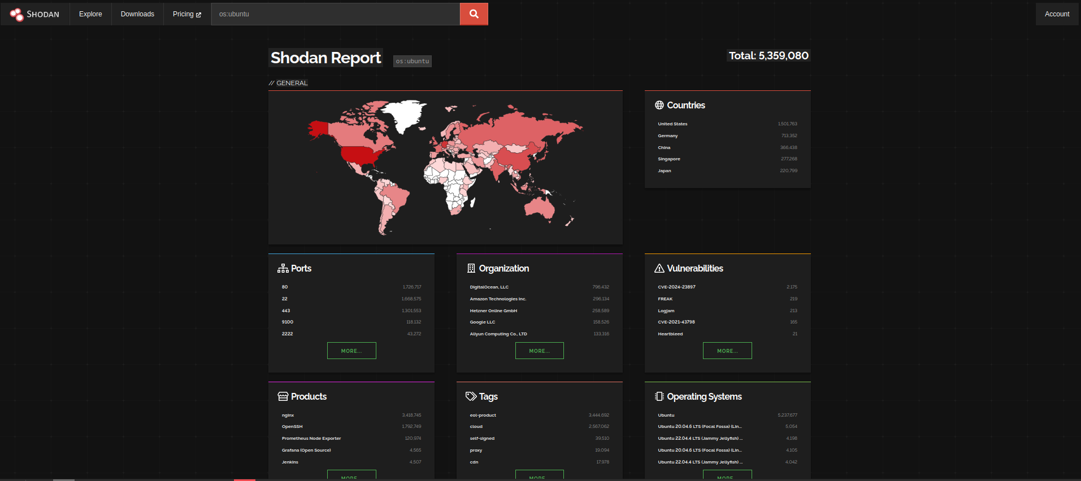1081x481 pixels.
Task: Select Heartbleed vulnerability
Action: pyautogui.click(x=727, y=334)
